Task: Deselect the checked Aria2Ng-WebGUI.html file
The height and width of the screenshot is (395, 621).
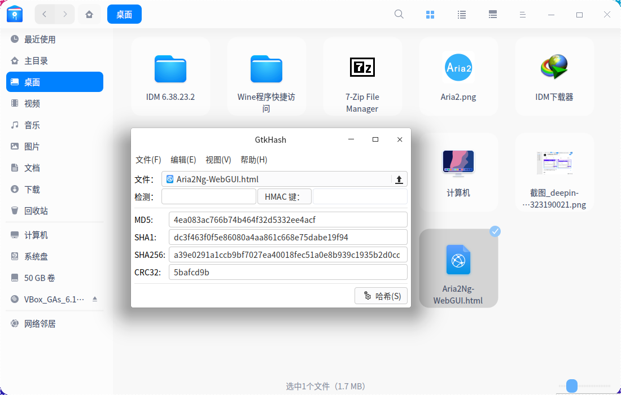Action: coord(495,231)
